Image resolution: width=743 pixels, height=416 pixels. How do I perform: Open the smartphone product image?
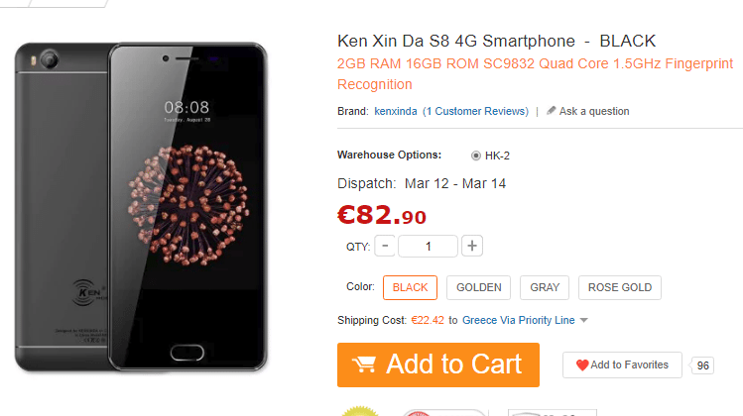(141, 207)
